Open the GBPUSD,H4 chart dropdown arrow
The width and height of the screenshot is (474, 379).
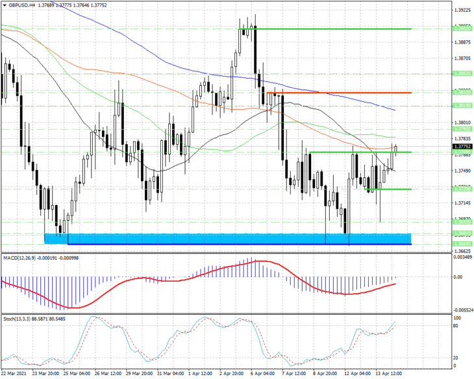[x=5, y=5]
